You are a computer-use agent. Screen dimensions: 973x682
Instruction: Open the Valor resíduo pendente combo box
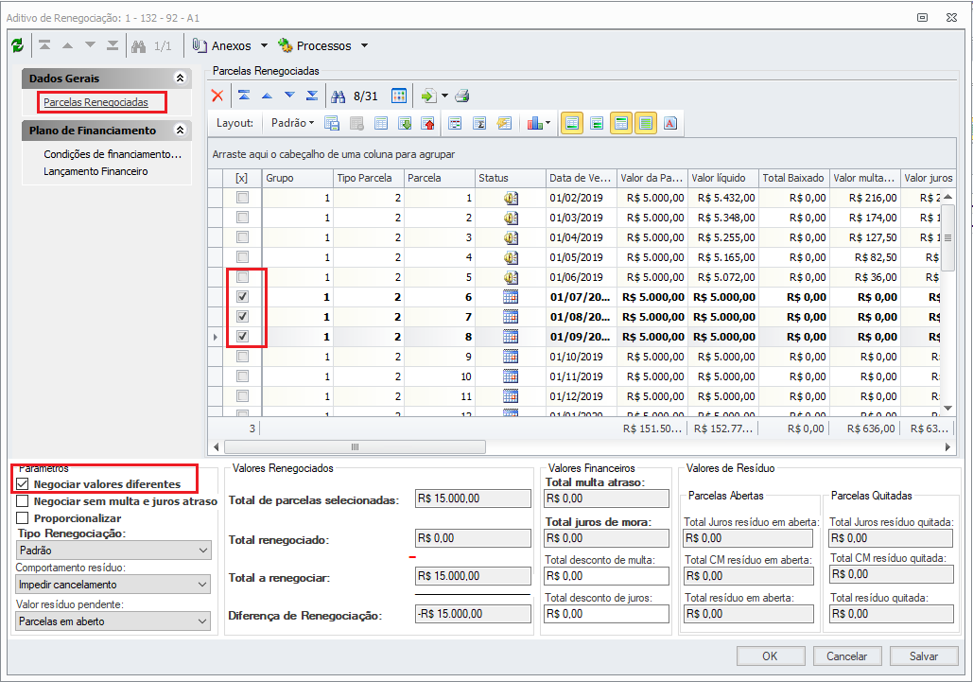pyautogui.click(x=113, y=621)
